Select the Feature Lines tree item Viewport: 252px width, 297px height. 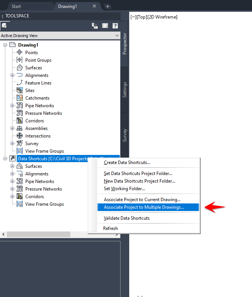(x=39, y=83)
